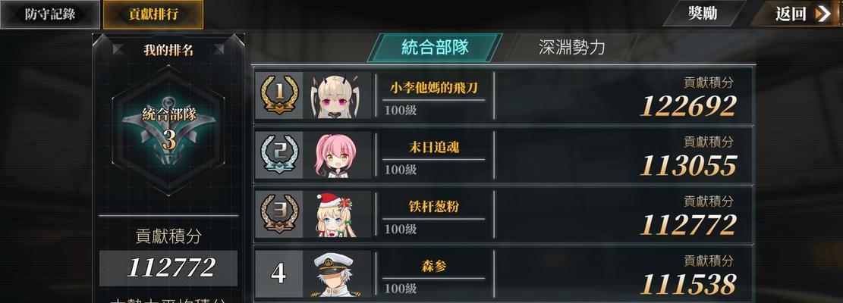Click the arrow icon beside 返回
Viewport: 843px width, 303px height.
(823, 14)
